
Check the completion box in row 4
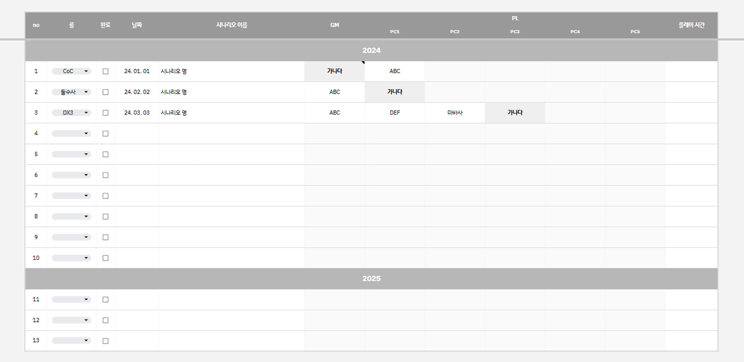click(105, 133)
